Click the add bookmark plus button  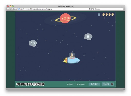16,9
